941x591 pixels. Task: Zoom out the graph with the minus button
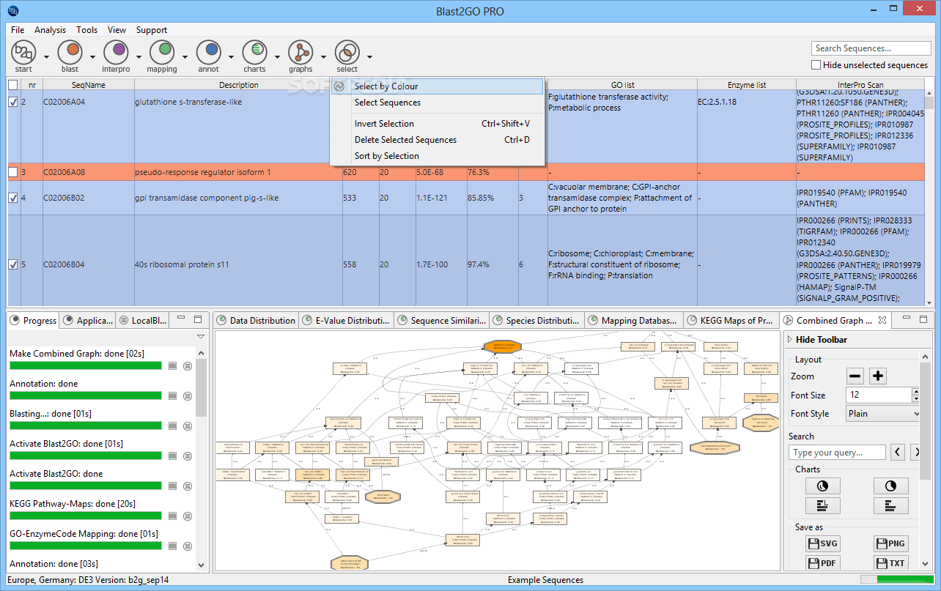855,376
